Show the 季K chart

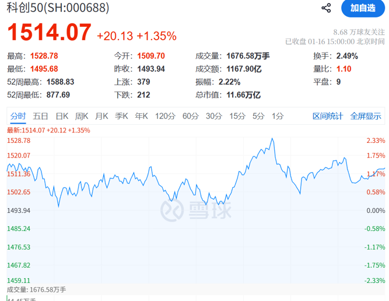pyautogui.click(x=122, y=116)
